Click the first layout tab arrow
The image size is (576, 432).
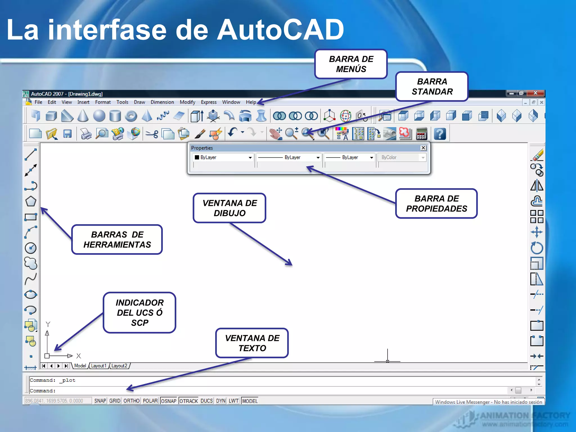tap(44, 366)
